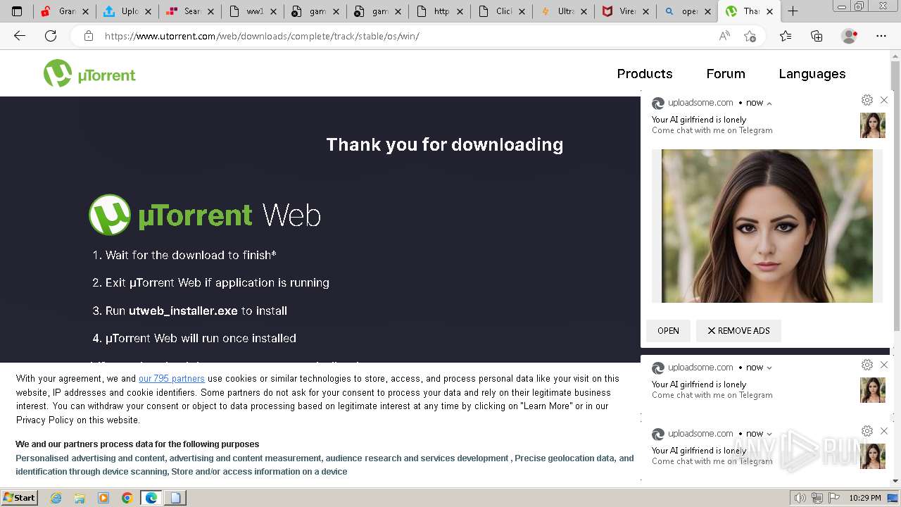Viewport: 901px width, 507px height.
Task: Click the large portrait image in the notification
Action: 767,226
